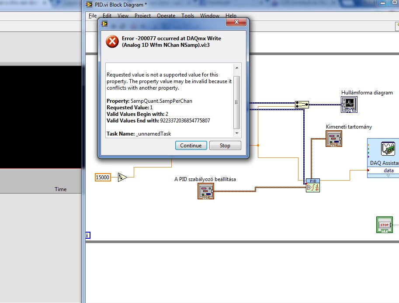399x303 pixels.
Task: Open the Tools menu
Action: (x=188, y=16)
